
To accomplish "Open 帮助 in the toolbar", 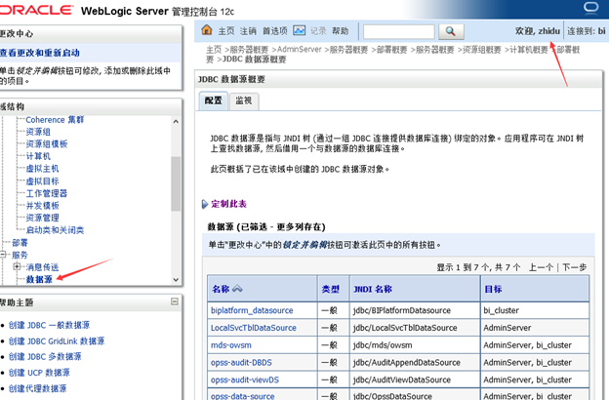I will pyautogui.click(x=341, y=30).
